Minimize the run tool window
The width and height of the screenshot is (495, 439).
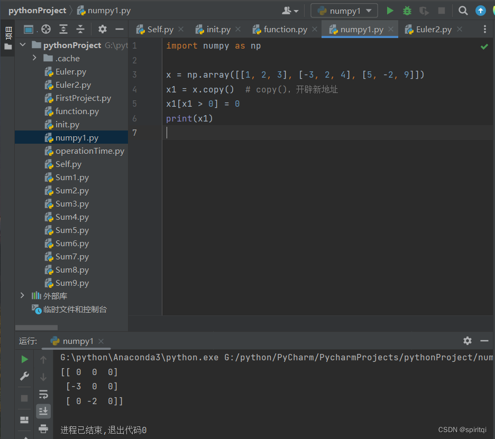[484, 341]
